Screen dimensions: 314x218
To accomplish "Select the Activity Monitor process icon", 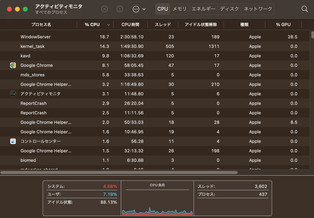I will point(13,93).
